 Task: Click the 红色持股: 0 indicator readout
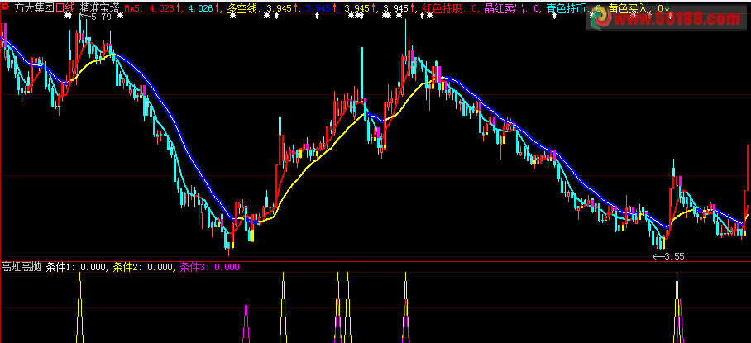click(x=449, y=8)
